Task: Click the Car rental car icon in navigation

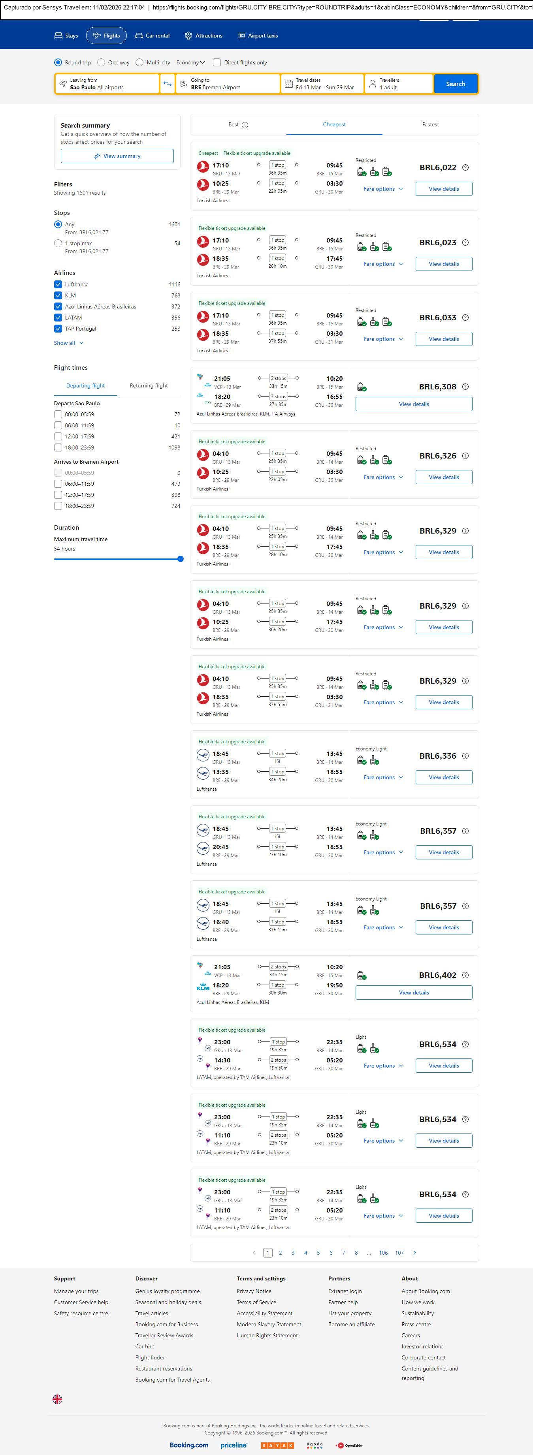Action: click(x=139, y=36)
